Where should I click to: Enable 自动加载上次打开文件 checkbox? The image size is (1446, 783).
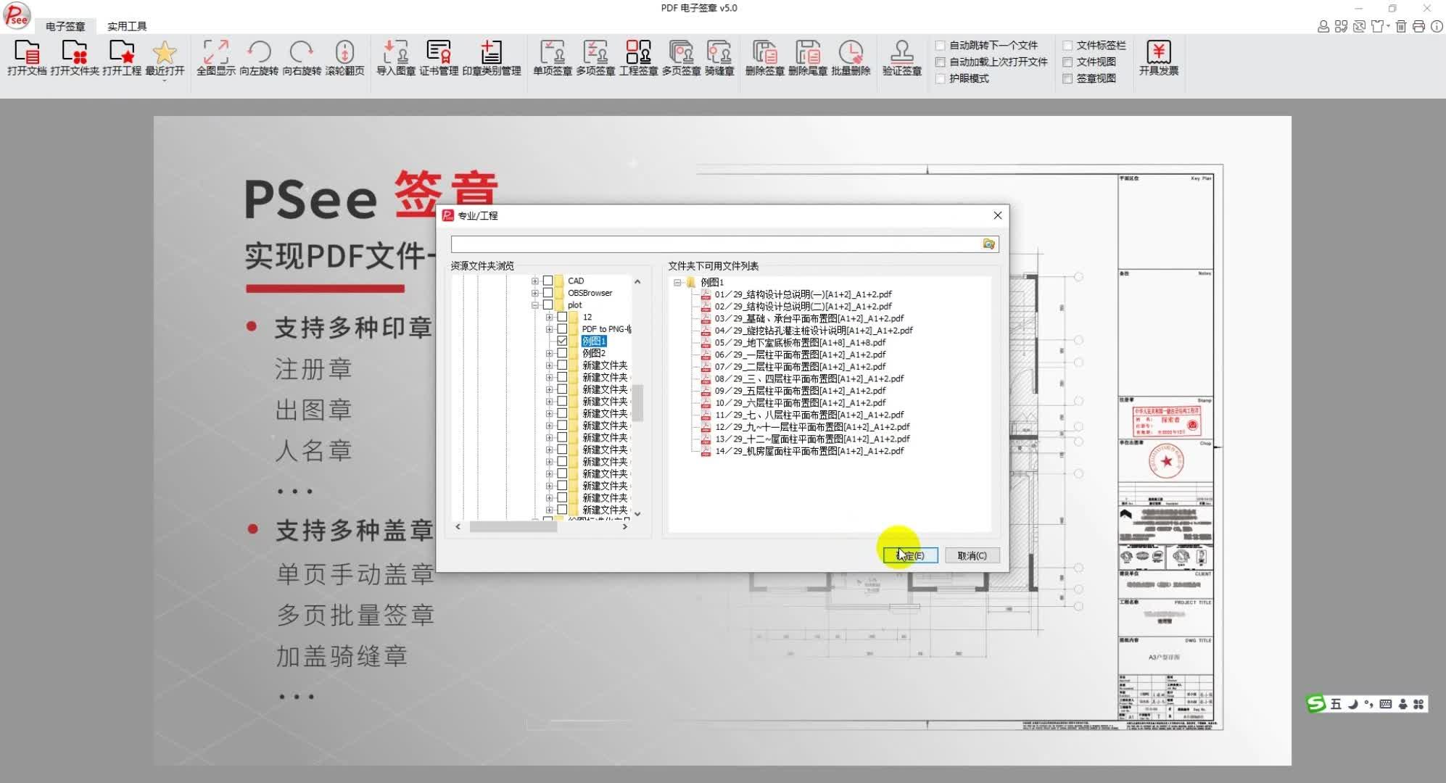pos(940,62)
